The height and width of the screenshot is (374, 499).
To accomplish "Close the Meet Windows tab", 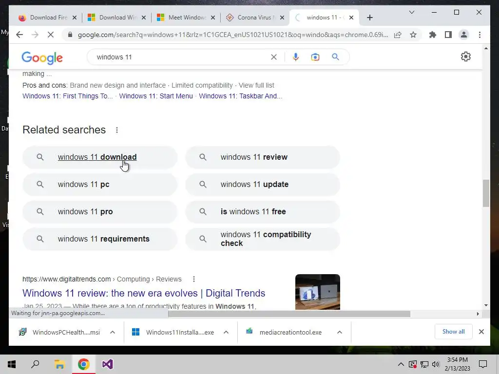I will [x=213, y=18].
